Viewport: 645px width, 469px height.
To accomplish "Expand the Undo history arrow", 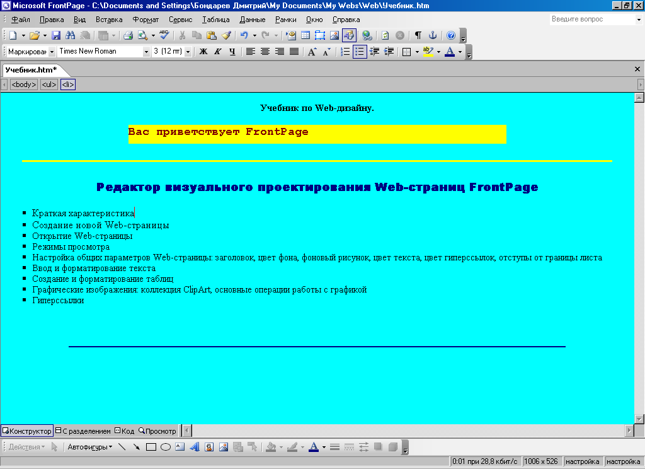I will tap(254, 35).
